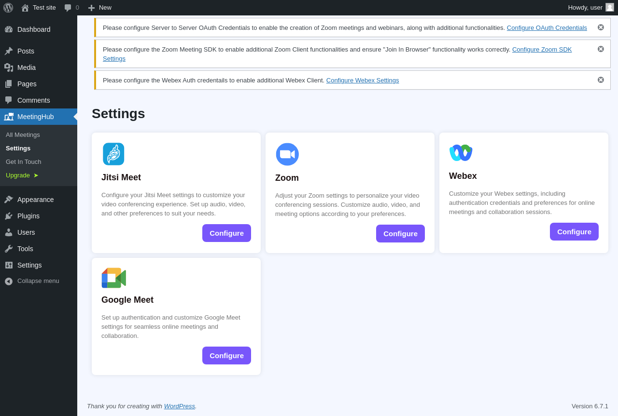The height and width of the screenshot is (416, 618).
Task: Open All Meetings submenu item
Action: (23, 135)
